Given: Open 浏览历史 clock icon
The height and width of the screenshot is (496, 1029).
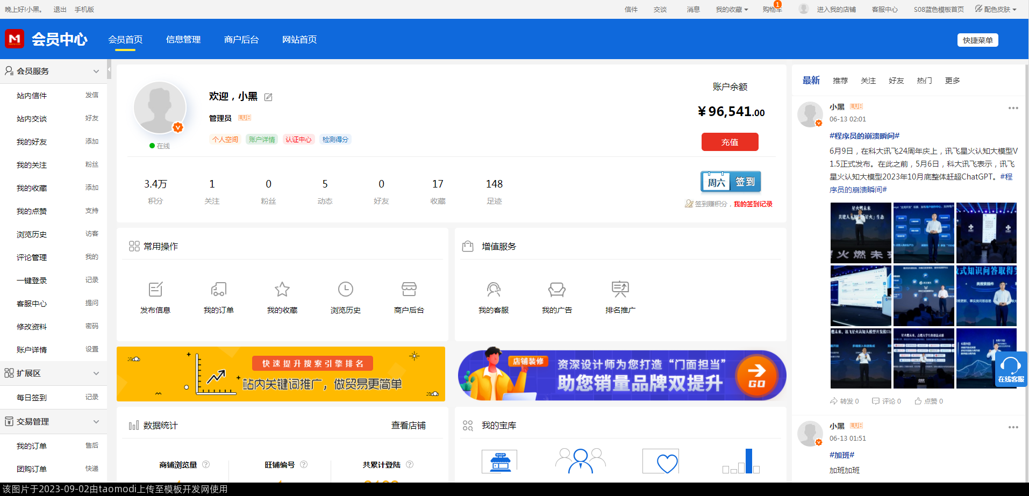Looking at the screenshot, I should pyautogui.click(x=345, y=289).
